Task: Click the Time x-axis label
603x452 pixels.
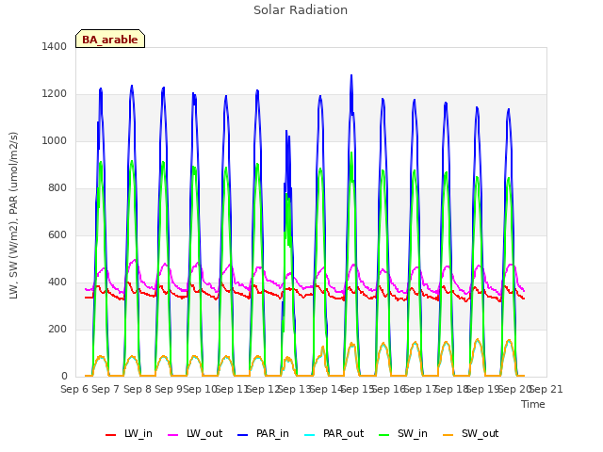Action: (533, 404)
